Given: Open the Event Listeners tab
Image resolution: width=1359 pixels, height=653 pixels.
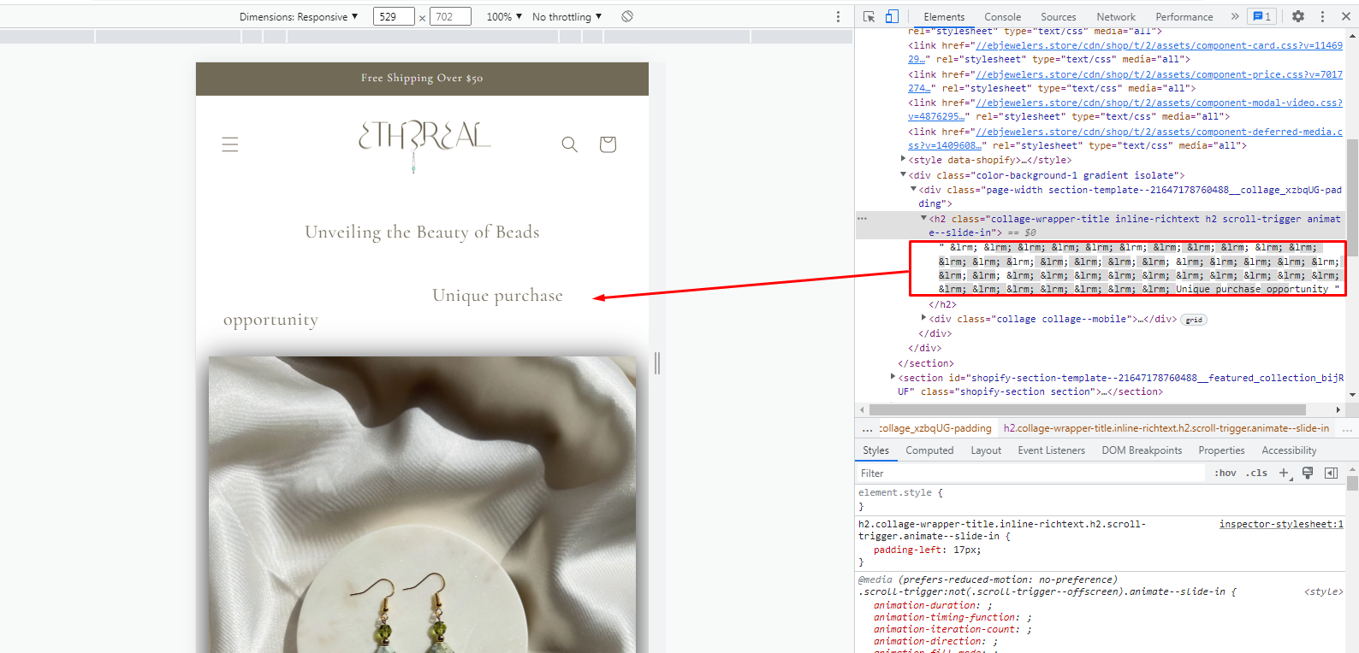Looking at the screenshot, I should tap(1051, 450).
